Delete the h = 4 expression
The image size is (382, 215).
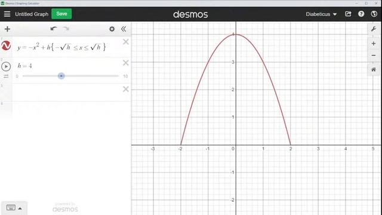tap(126, 63)
